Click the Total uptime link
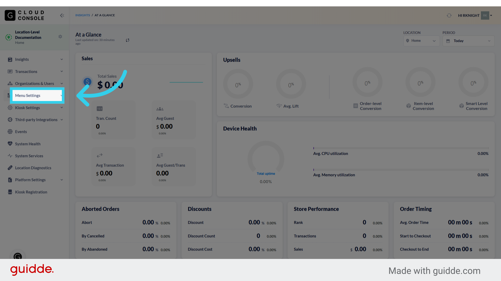This screenshot has height=281, width=501. 266,174
